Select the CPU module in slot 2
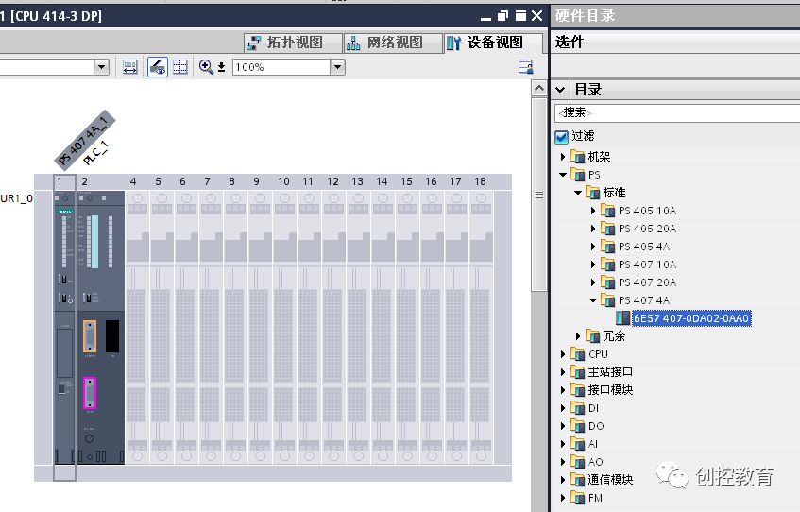The width and height of the screenshot is (800, 512). [x=100, y=327]
